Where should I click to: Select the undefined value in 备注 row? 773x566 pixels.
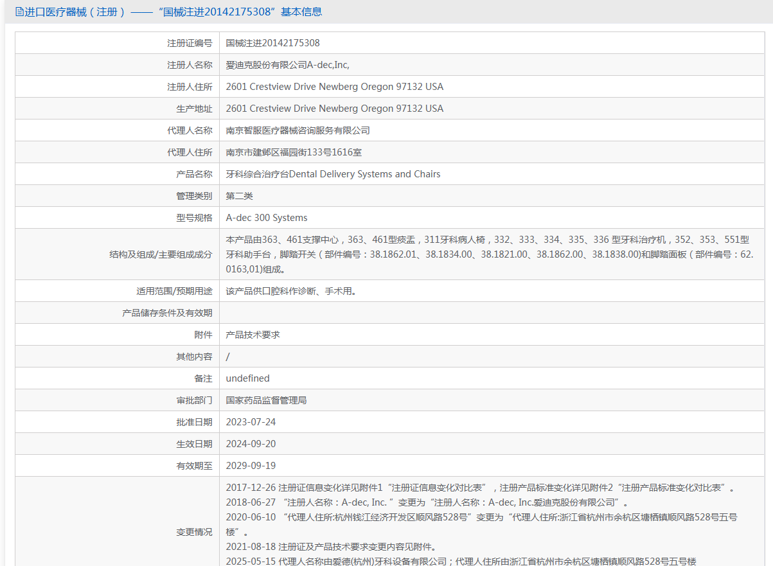[248, 378]
